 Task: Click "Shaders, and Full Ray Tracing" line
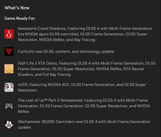tap(44, 75)
